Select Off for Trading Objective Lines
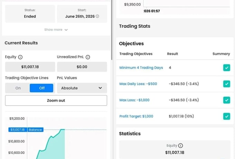 [41, 88]
